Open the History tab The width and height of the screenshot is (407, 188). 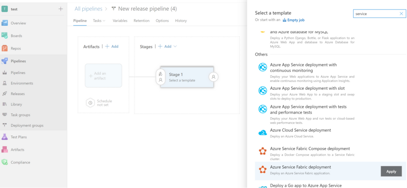(181, 21)
